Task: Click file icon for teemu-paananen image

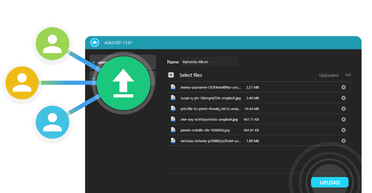Action: [x=173, y=87]
